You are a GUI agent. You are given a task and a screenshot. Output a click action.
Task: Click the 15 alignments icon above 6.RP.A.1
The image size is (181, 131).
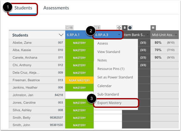point(69,28)
